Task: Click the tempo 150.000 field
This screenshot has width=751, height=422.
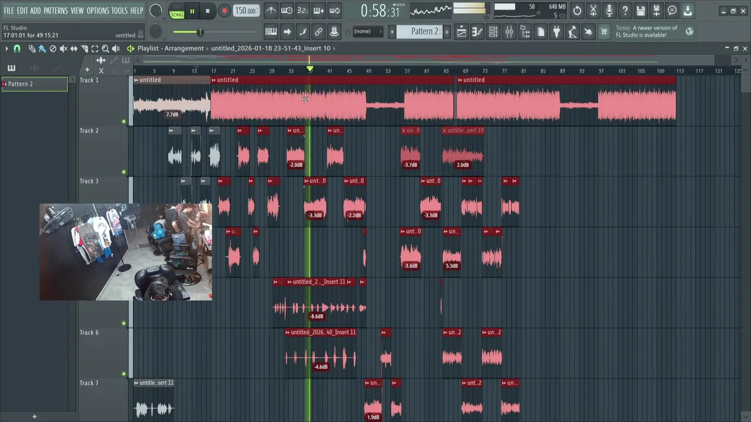Action: pyautogui.click(x=246, y=11)
